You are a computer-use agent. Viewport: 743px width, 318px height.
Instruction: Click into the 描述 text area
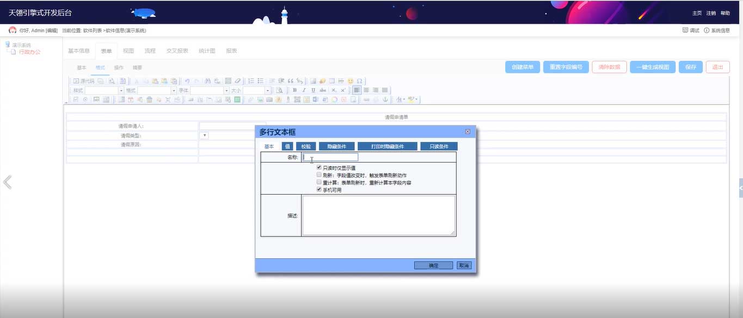pos(378,215)
